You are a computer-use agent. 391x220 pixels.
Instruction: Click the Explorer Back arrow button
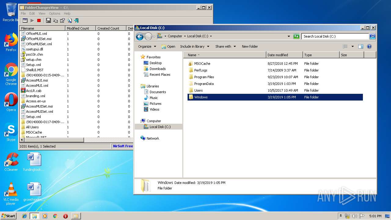tap(140, 37)
